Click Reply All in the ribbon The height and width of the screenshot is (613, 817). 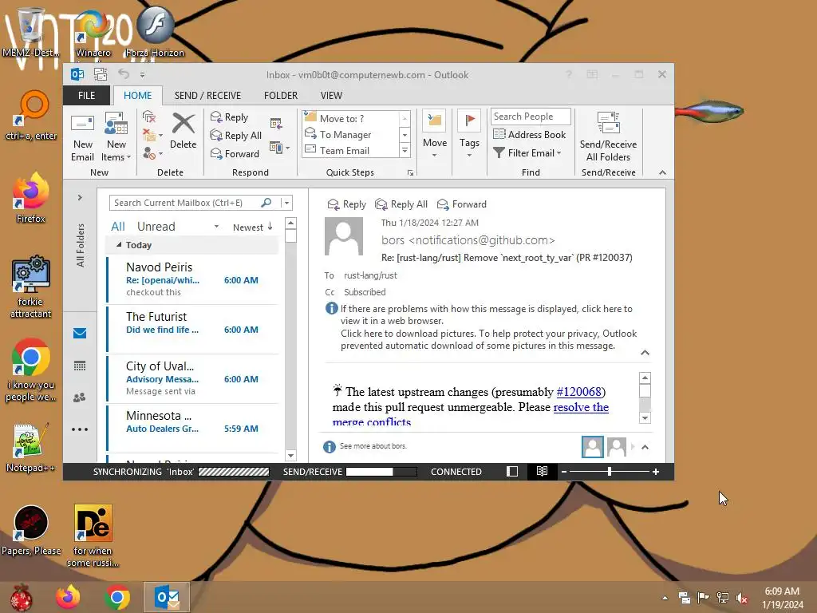[235, 136]
